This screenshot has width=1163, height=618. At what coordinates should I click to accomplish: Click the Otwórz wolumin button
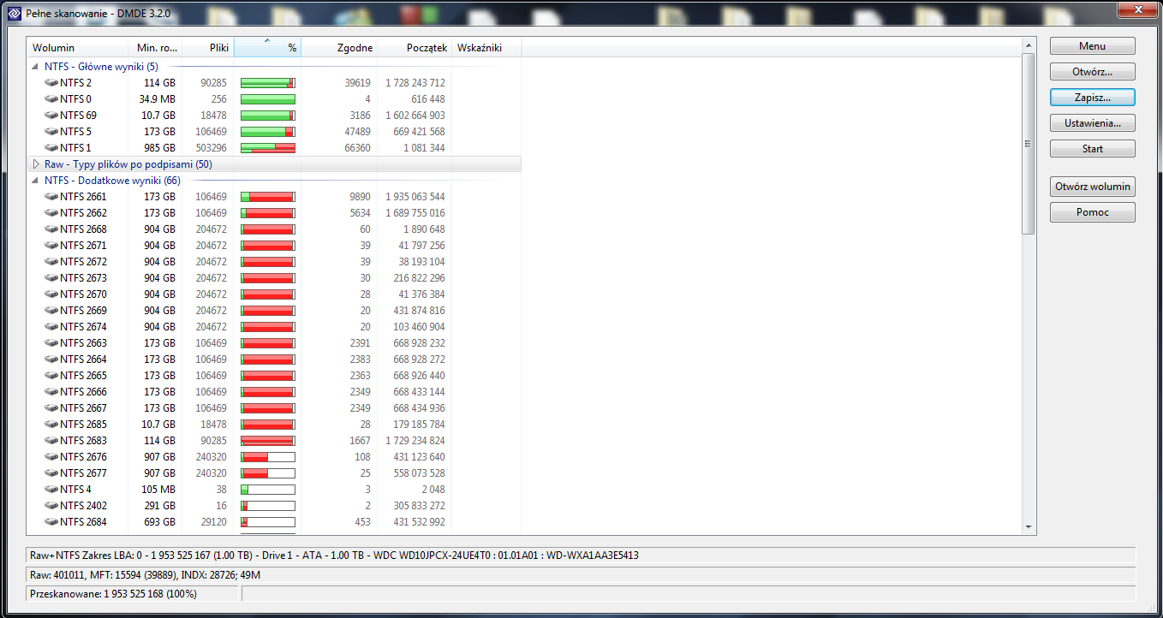pyautogui.click(x=1093, y=187)
